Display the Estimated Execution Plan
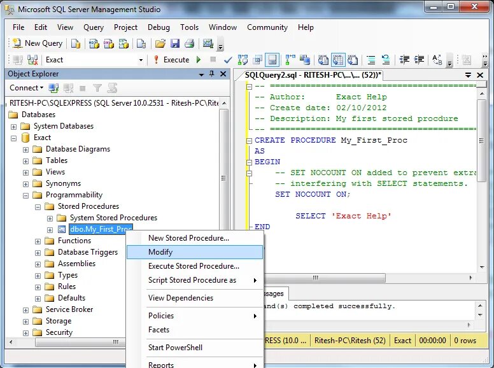Screen dimensions: 494x368 click(243, 60)
